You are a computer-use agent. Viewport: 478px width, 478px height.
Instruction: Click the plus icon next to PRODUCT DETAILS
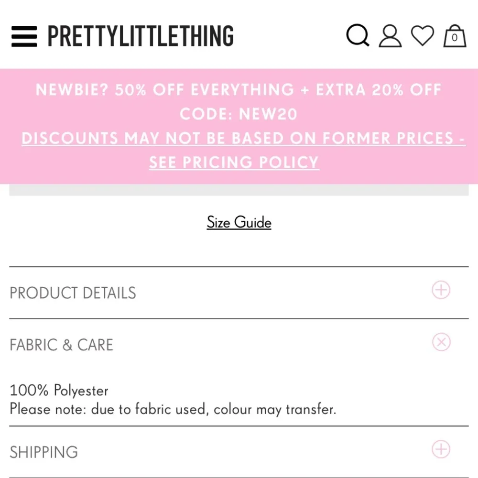(x=440, y=290)
